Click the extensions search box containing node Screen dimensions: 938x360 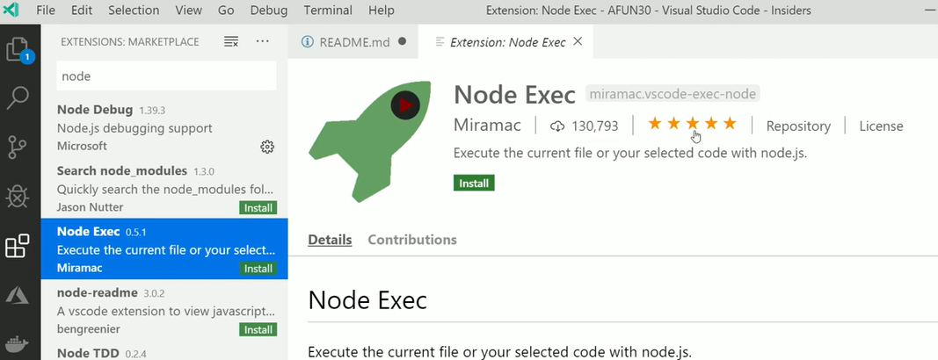(x=166, y=76)
